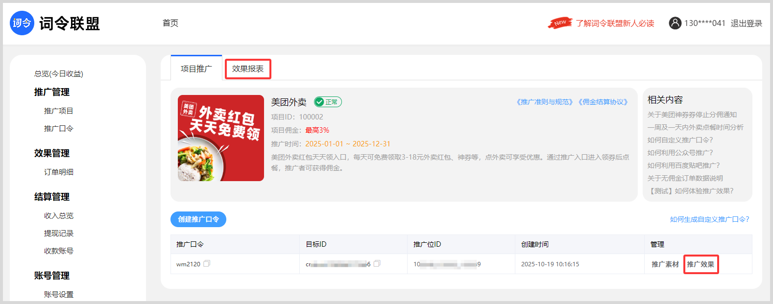Screen dimensions: 773x304
Task: Open 《推广准则与规范》 link
Action: (x=544, y=102)
